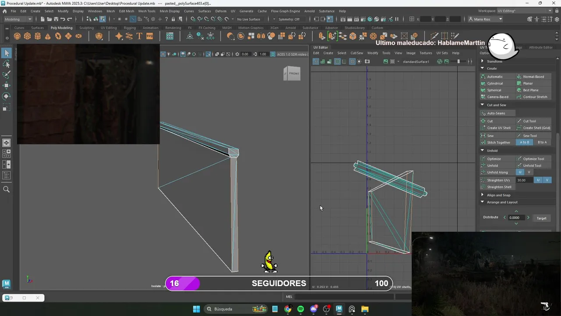Image resolution: width=561 pixels, height=316 pixels.
Task: Open the Mario Rios account dropdown
Action: 486,19
